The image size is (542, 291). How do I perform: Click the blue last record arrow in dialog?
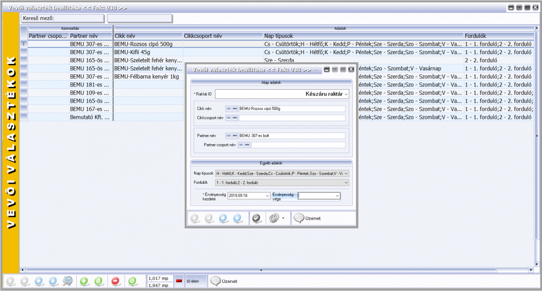[x=238, y=218]
